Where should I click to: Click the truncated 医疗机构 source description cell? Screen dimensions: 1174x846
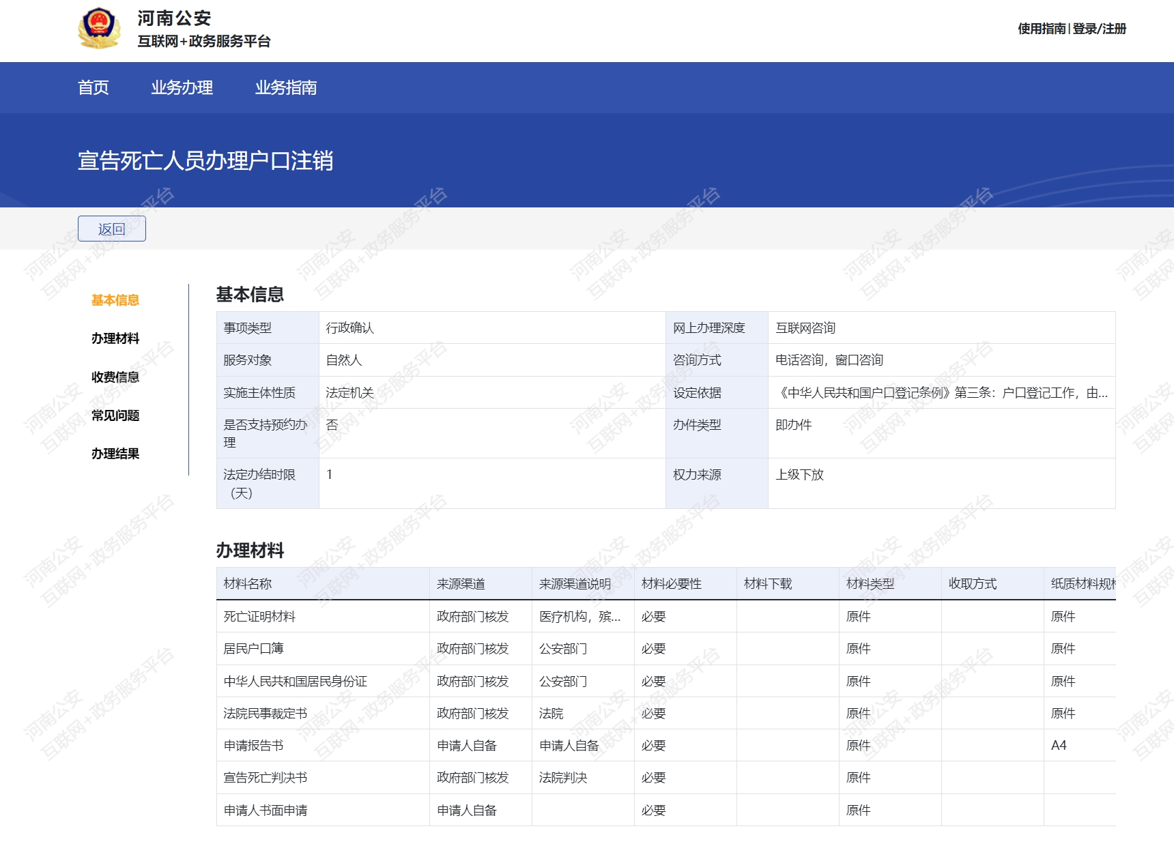tap(579, 617)
